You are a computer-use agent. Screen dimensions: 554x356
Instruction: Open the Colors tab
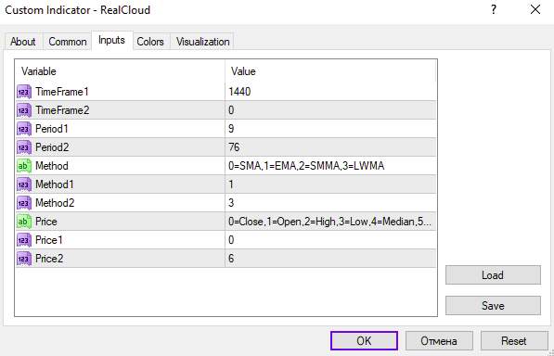tap(150, 42)
